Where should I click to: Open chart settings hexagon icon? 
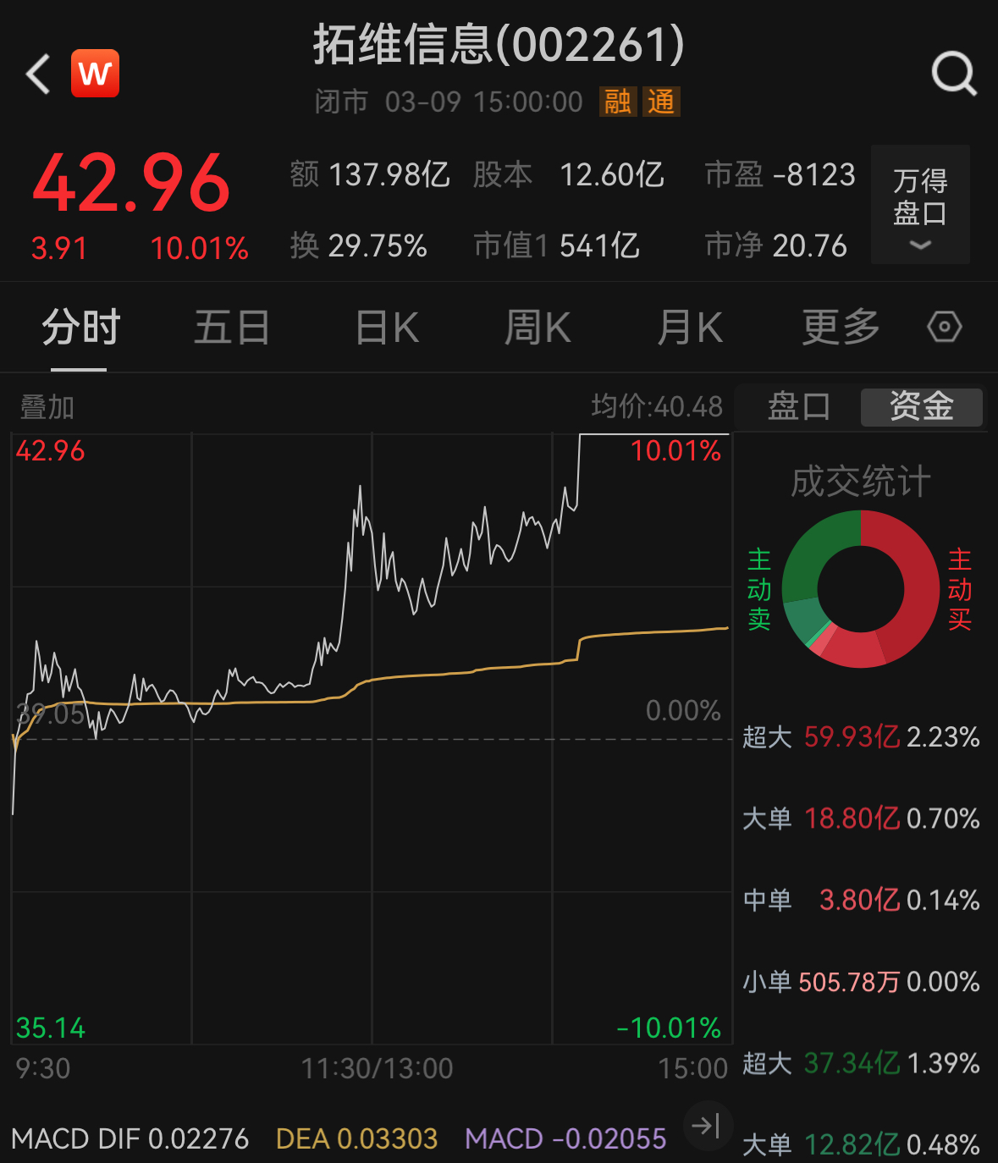click(944, 327)
